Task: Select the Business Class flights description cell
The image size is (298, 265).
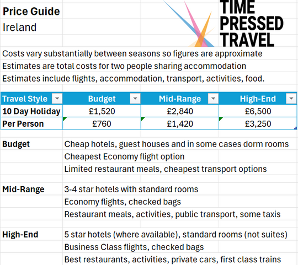Action: coord(134,247)
